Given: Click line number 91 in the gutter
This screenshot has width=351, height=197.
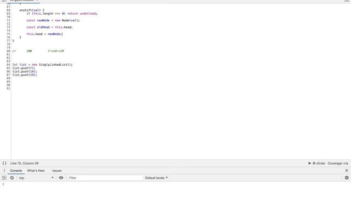Looking at the screenshot, I should click(x=8, y=89).
